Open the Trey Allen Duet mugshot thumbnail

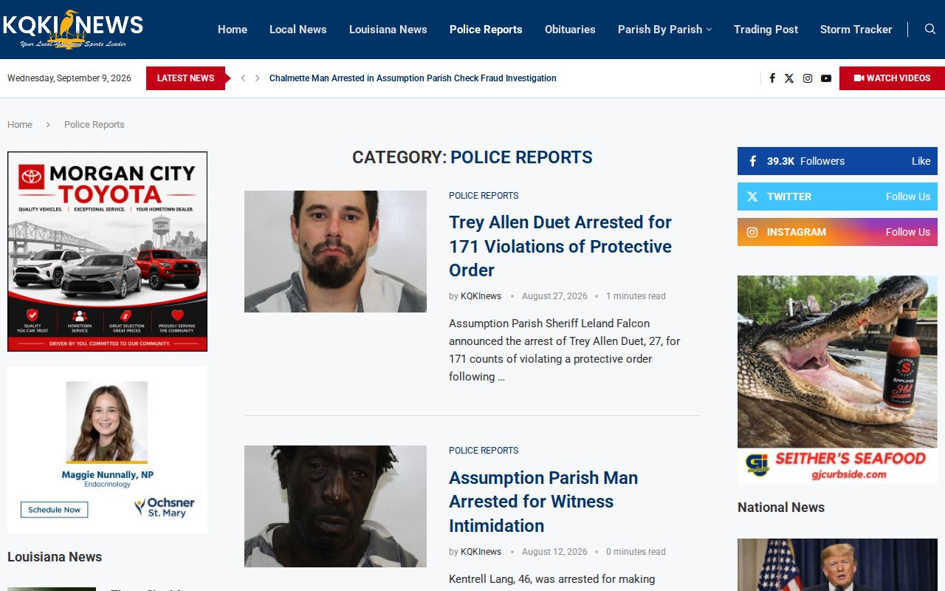(x=335, y=251)
